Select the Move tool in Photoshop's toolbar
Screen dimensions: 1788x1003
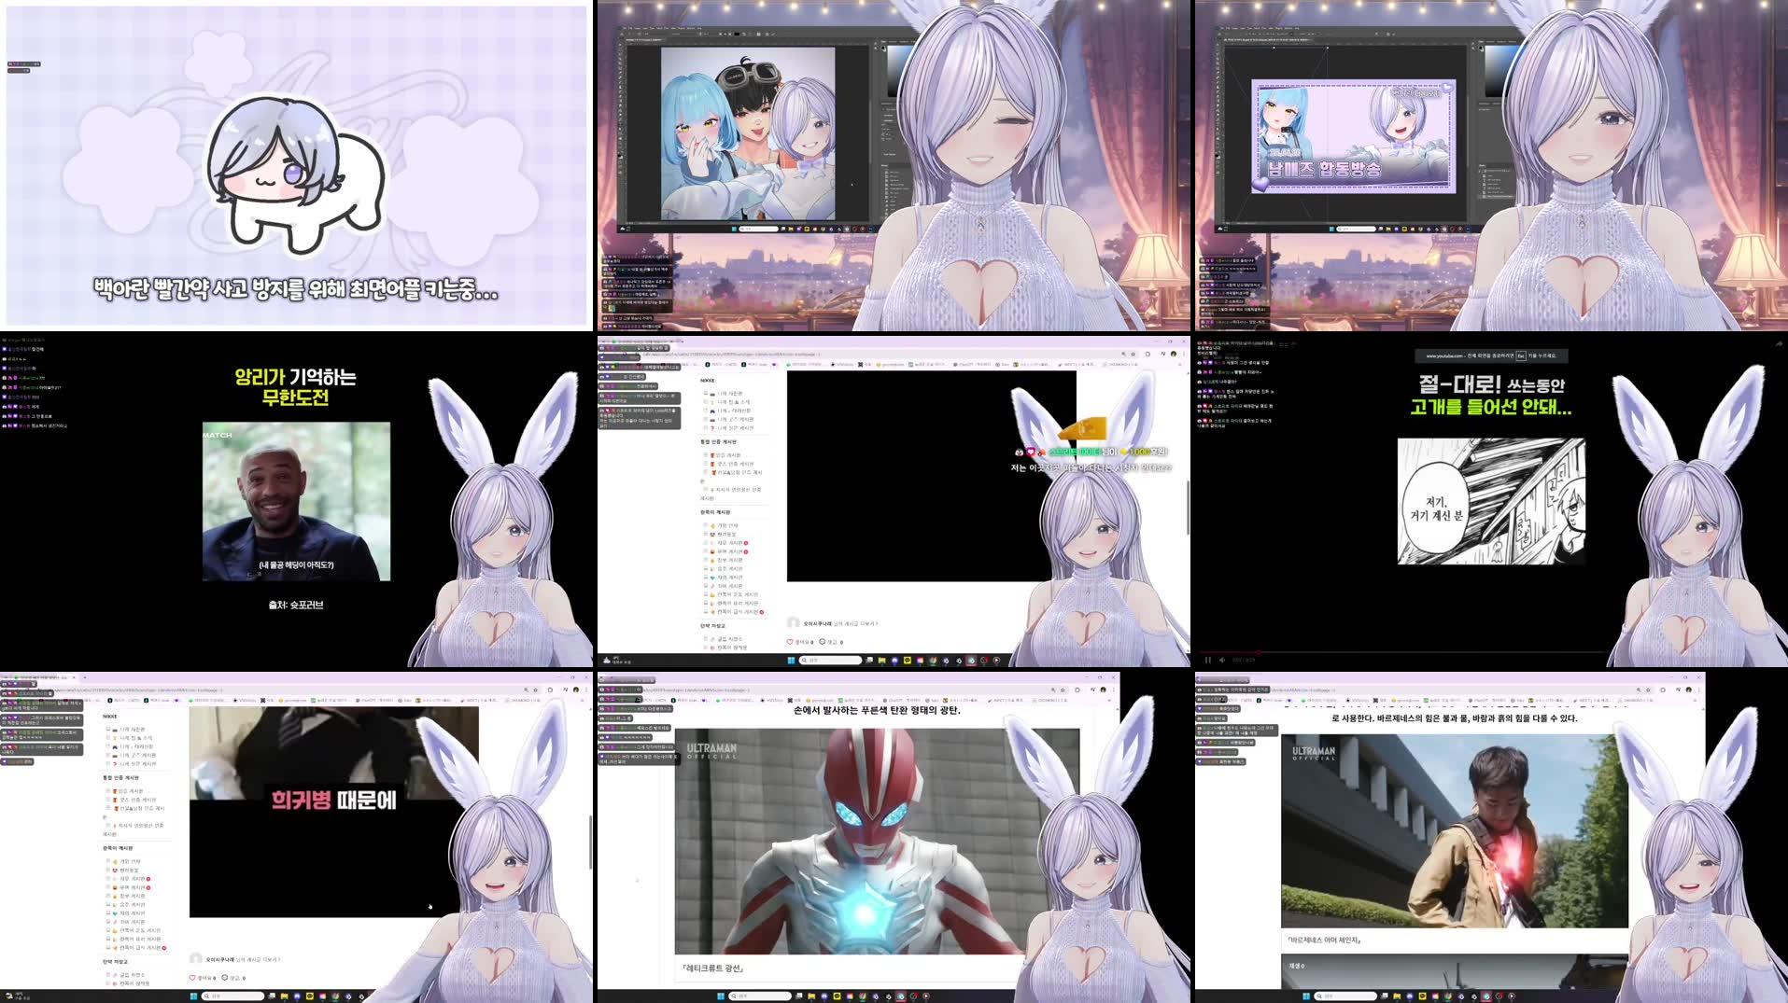(x=619, y=44)
